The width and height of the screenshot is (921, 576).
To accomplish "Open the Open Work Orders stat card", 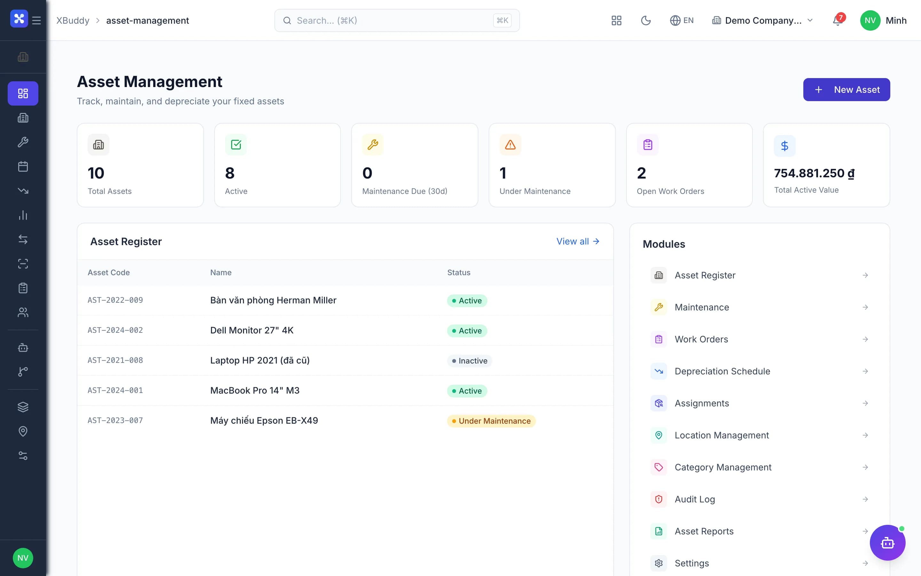I will coord(689,165).
